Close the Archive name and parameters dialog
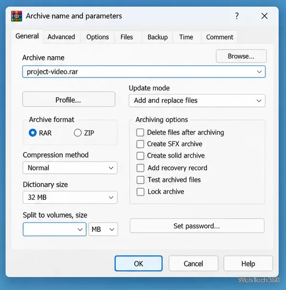This screenshot has height=290, width=286. pyautogui.click(x=264, y=16)
